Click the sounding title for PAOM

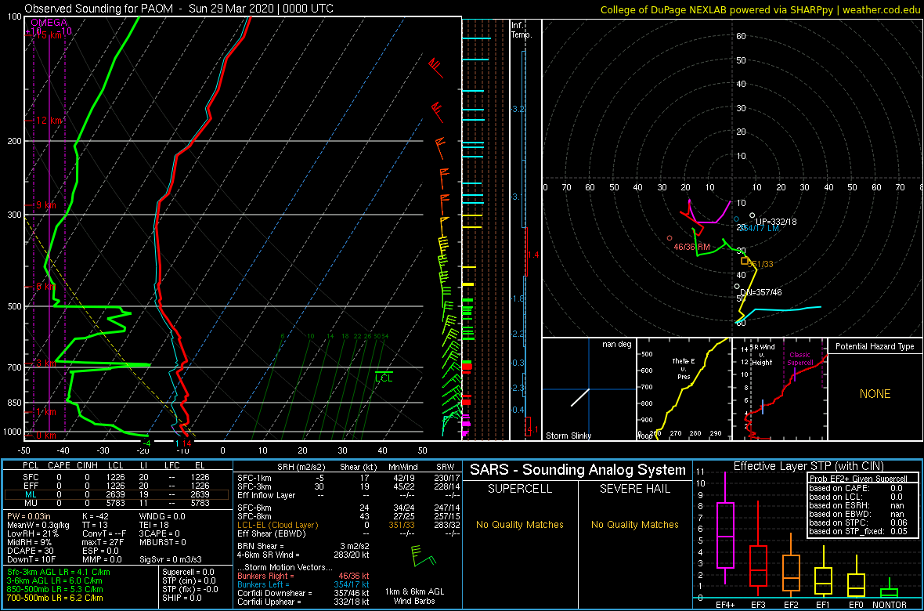[179, 9]
